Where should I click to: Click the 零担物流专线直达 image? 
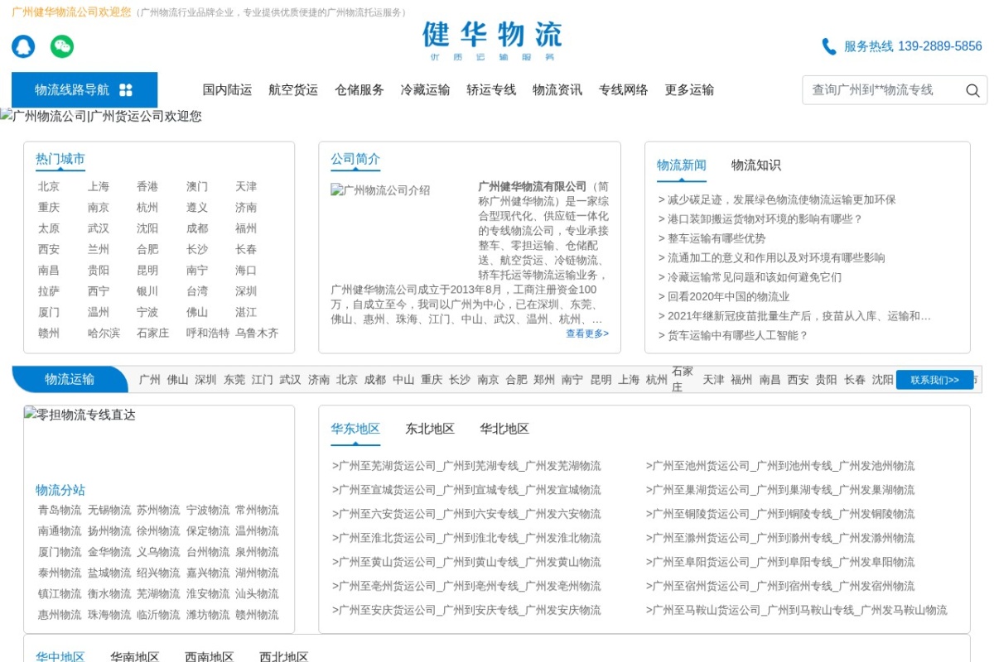click(x=80, y=415)
